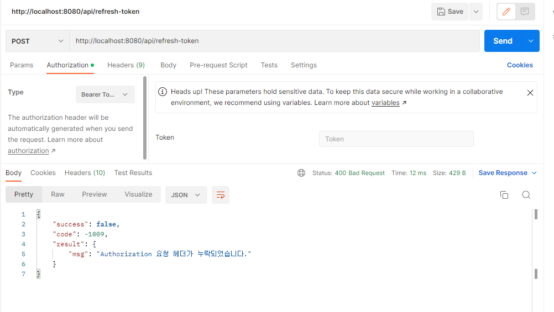Click the "msg" Authorization error message text

click(174, 254)
